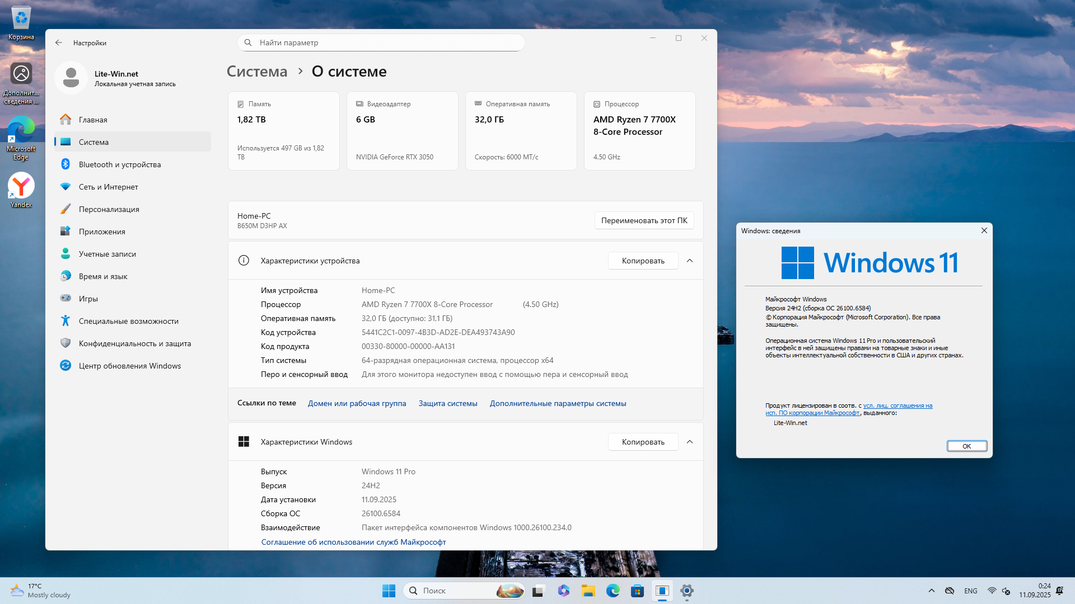Open File Explorer in the taskbar
1075x604 pixels.
[588, 591]
